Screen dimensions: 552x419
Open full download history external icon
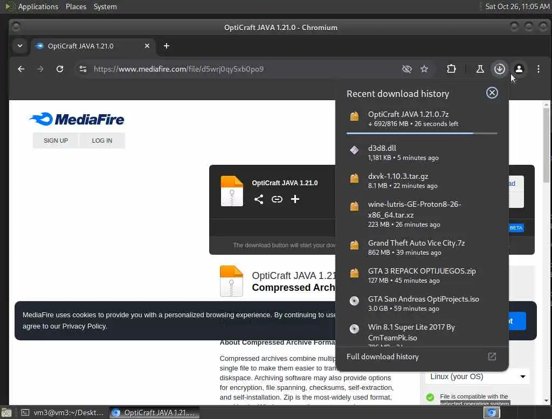click(492, 357)
